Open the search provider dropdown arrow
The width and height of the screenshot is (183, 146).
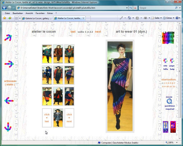pyautogui.click(x=180, y=8)
